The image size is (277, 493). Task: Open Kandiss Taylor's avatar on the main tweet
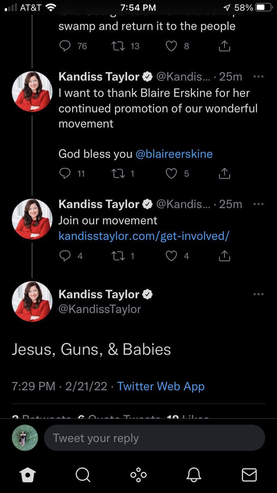32,302
